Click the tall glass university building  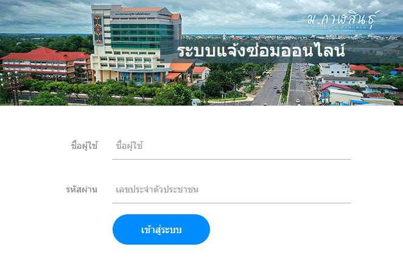pyautogui.click(x=136, y=44)
